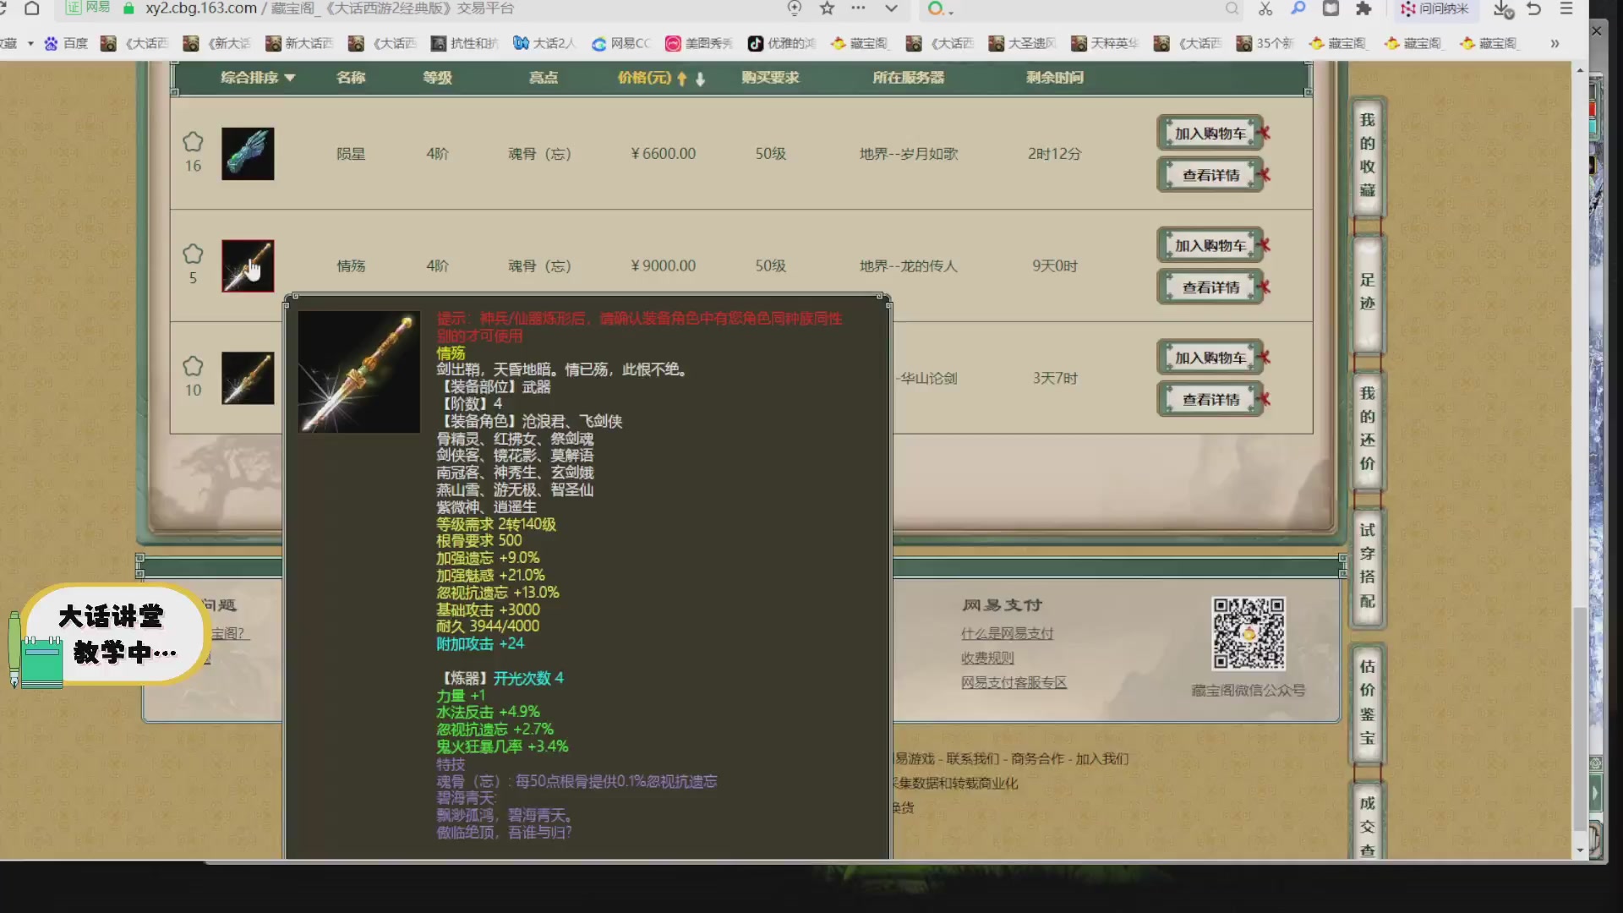Open 百度 from the bookmarks bar
1623x913 pixels.
click(68, 43)
